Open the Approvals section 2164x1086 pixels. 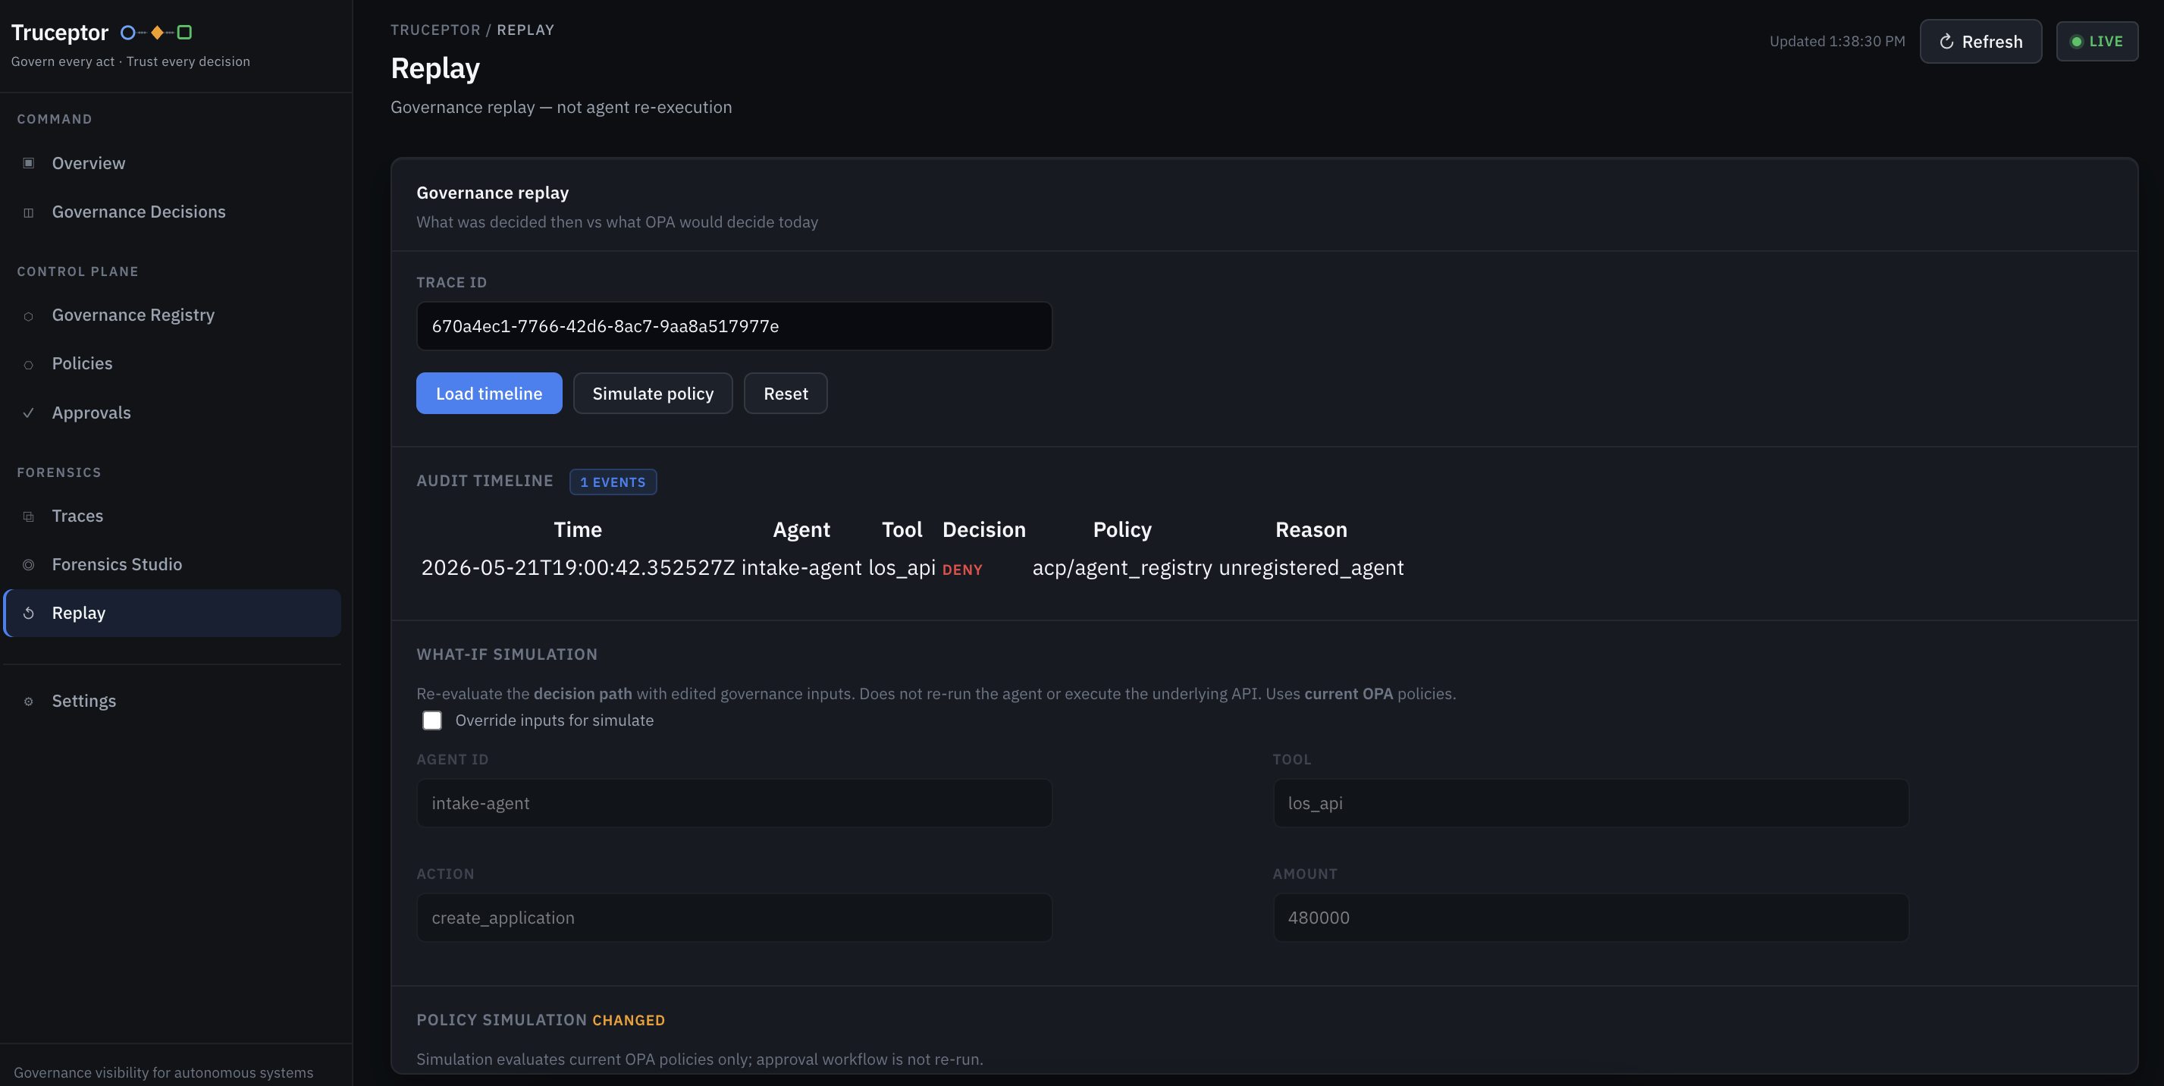coord(172,413)
